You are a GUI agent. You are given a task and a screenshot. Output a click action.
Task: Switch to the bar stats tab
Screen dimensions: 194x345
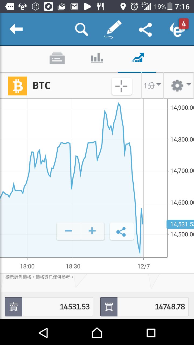click(97, 58)
